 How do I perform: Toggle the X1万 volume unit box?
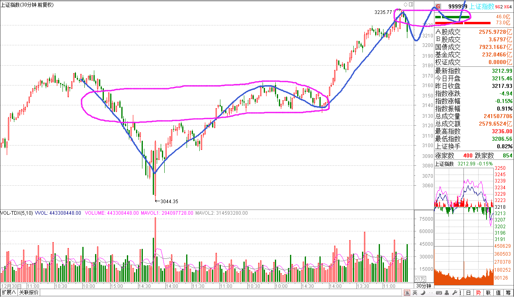click(x=420, y=279)
